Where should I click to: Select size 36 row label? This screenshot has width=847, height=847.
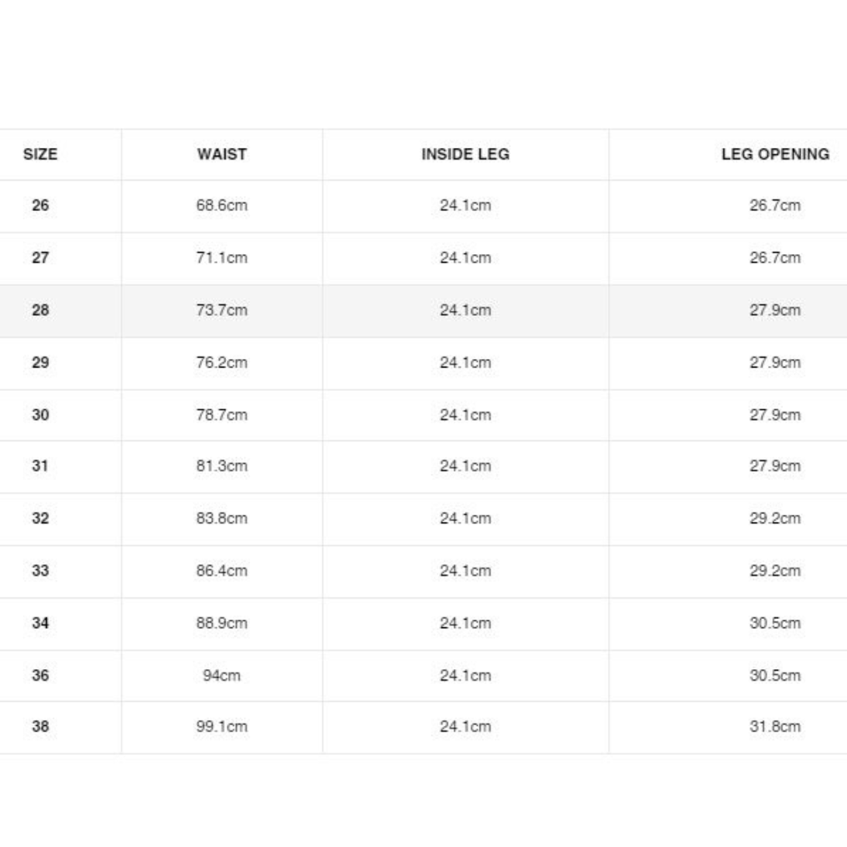(x=40, y=675)
